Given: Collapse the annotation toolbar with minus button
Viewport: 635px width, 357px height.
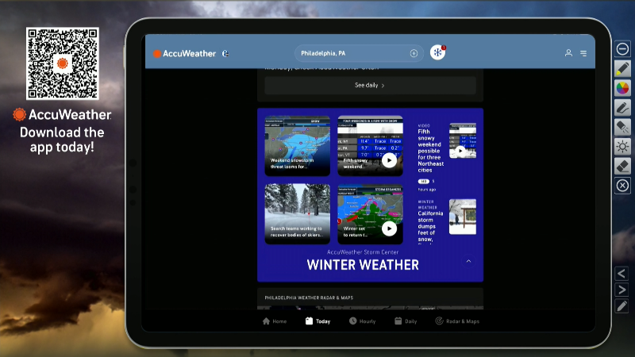Looking at the screenshot, I should (x=622, y=49).
